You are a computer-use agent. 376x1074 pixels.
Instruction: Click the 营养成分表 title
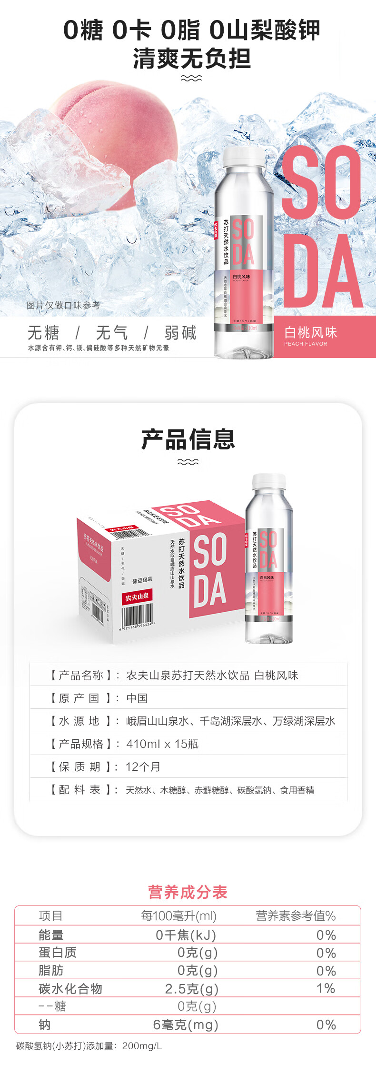pos(188,892)
